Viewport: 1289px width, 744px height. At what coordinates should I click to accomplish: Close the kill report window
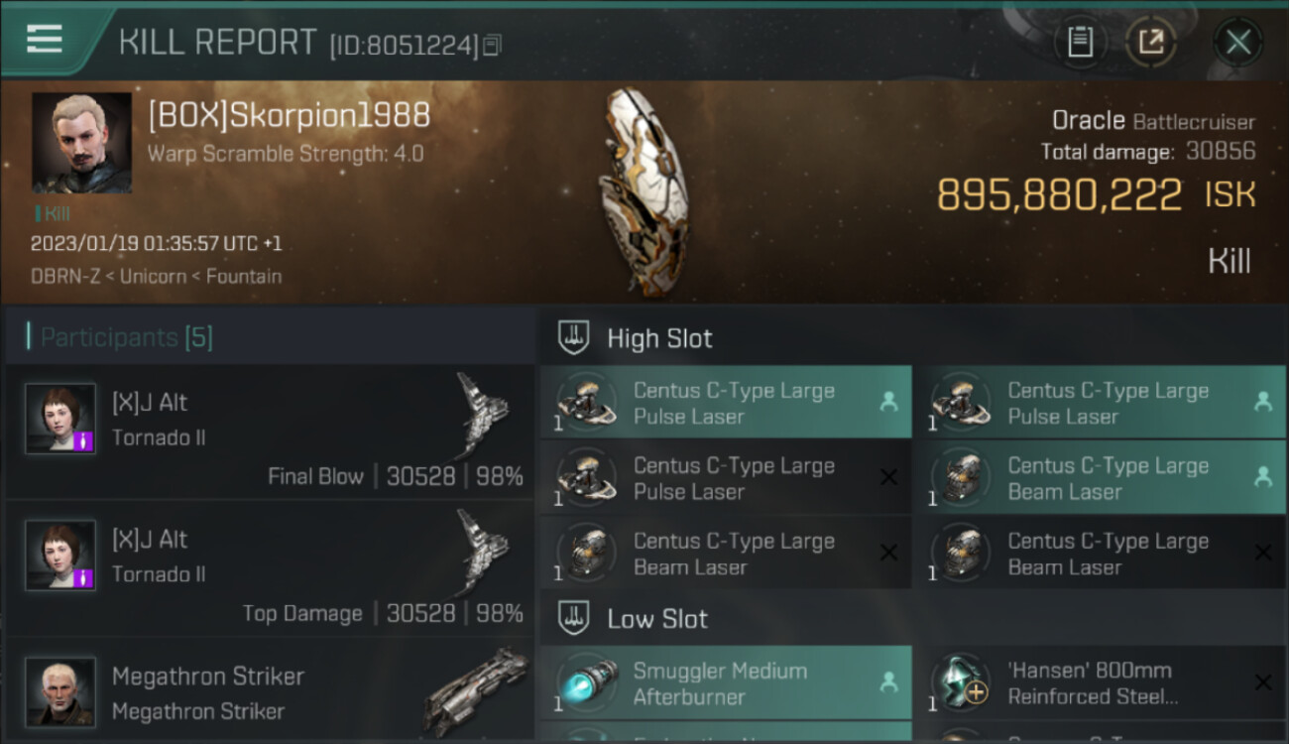pyautogui.click(x=1237, y=42)
